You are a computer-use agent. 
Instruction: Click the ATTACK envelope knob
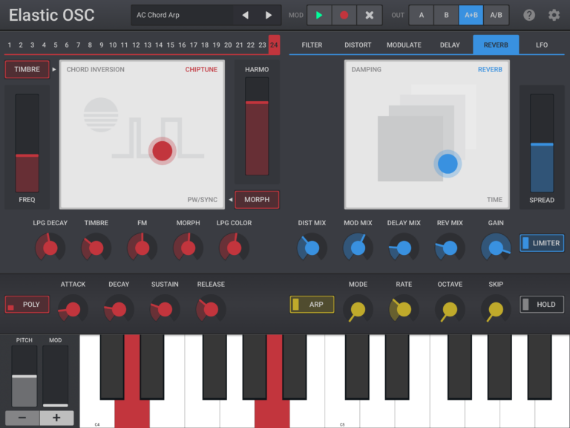[x=73, y=309]
